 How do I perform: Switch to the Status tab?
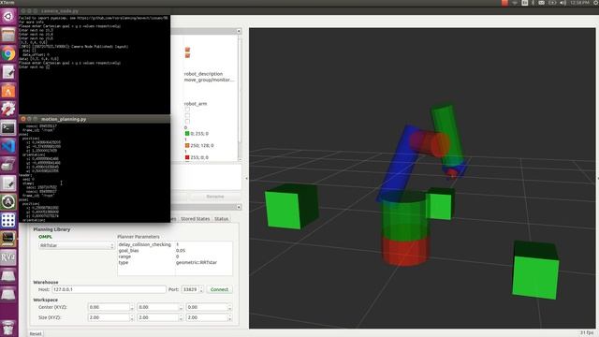(221, 219)
